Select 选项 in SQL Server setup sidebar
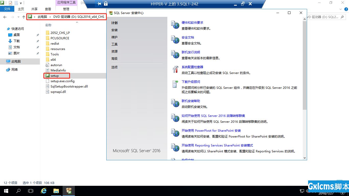This screenshot has width=349, height=196. pyautogui.click(x=114, y=67)
